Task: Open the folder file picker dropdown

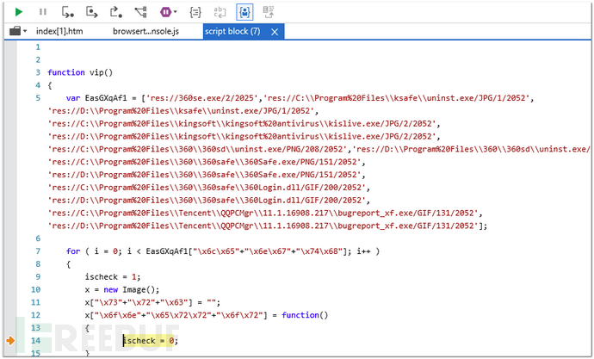Action: (x=18, y=32)
